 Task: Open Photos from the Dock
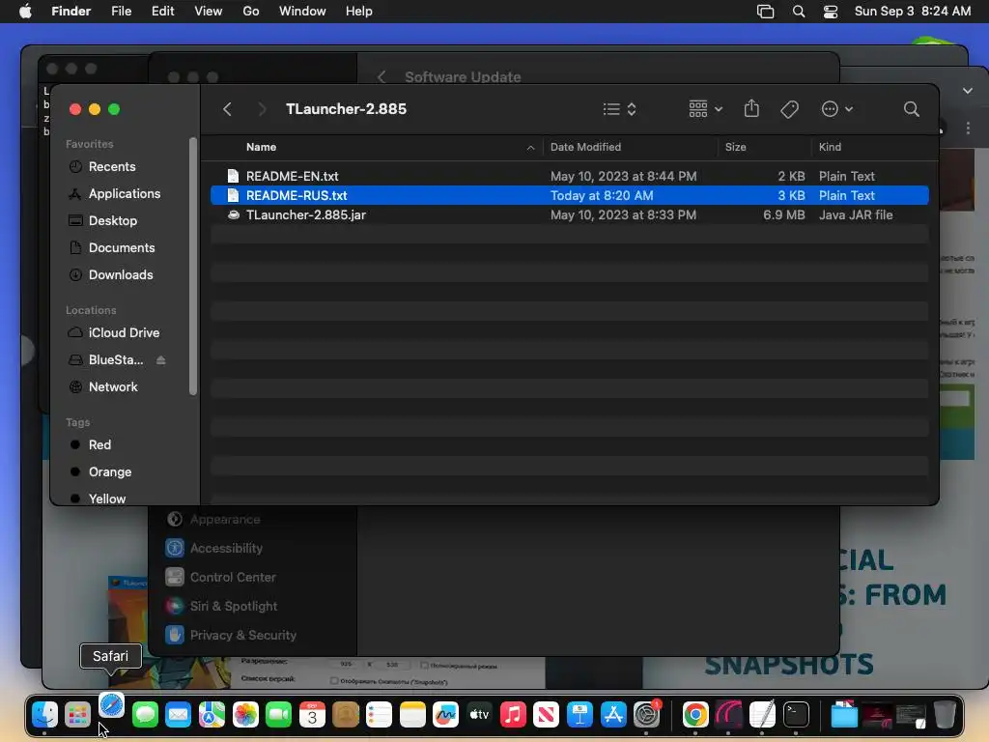pyautogui.click(x=245, y=714)
